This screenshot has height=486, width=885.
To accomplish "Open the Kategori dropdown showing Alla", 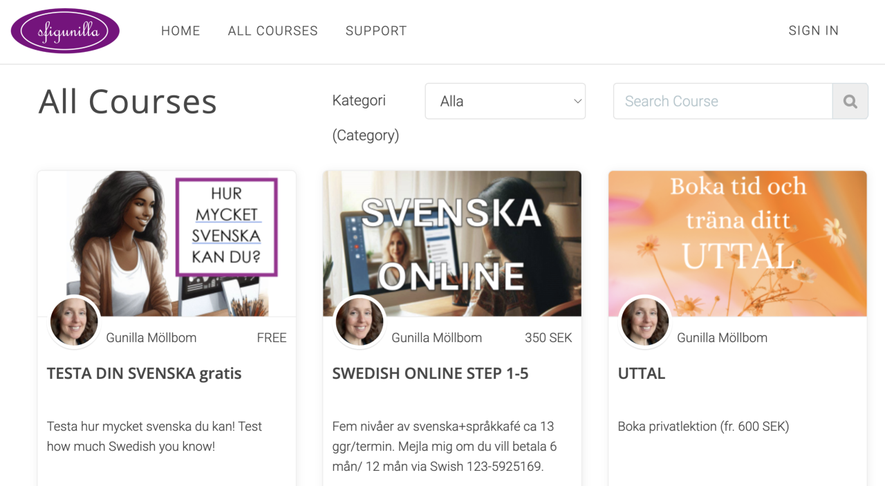I will (505, 101).
